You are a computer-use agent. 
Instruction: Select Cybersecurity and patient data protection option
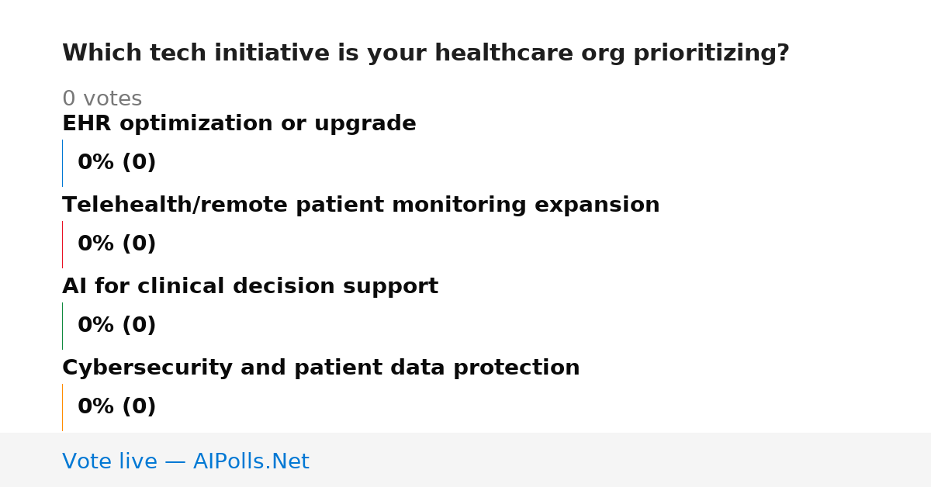point(320,368)
